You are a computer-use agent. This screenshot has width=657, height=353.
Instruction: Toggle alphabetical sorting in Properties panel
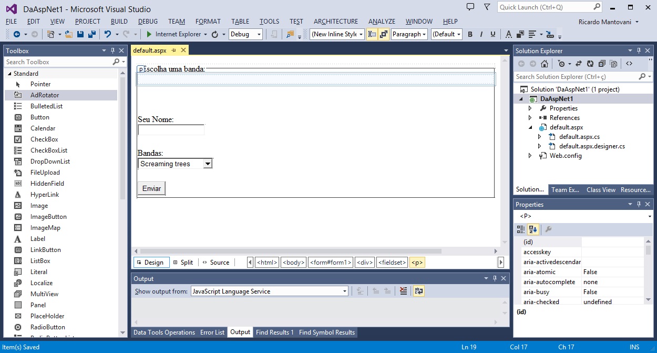coord(532,229)
